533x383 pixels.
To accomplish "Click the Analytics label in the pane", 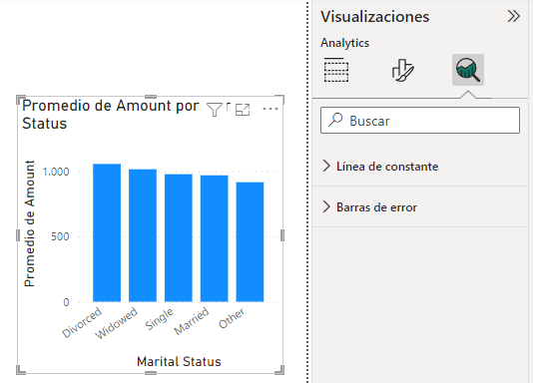I will (x=344, y=43).
